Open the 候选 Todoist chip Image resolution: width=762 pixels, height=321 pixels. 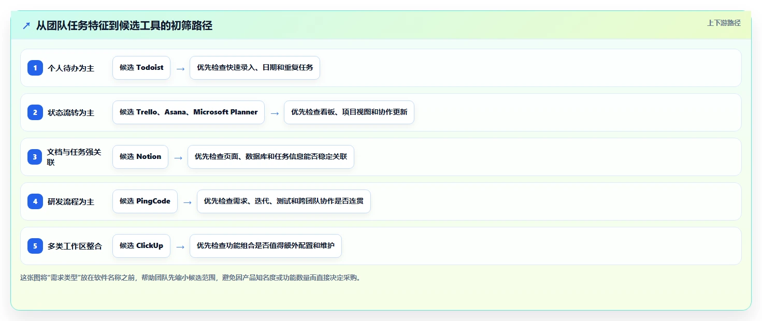click(x=141, y=68)
